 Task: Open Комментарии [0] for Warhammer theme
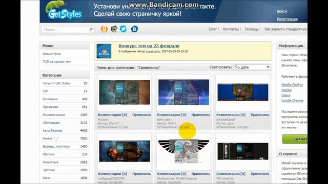(x=172, y=174)
